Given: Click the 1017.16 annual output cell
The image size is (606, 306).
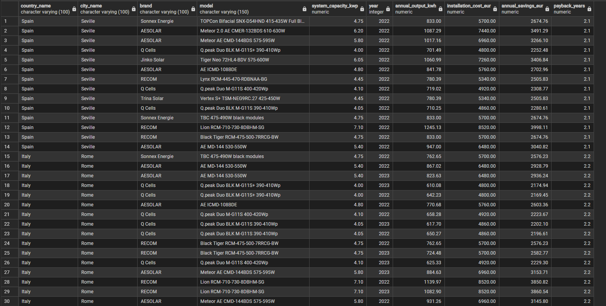Looking at the screenshot, I should [x=419, y=41].
